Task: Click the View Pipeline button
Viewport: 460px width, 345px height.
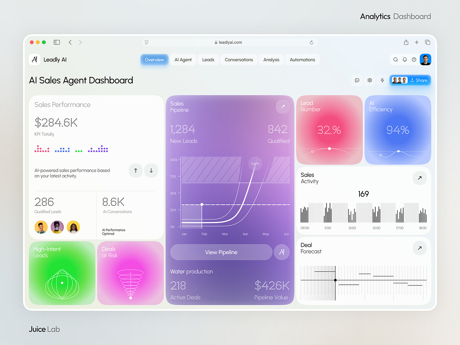Action: pos(221,252)
